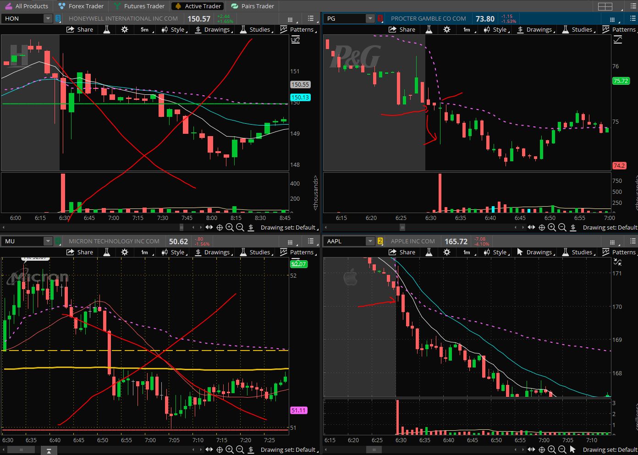Click the zoom in magnifier below the HON chart
638x455 pixels.
(230, 227)
